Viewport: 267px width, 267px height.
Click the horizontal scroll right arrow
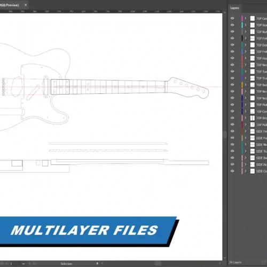tap(220, 263)
